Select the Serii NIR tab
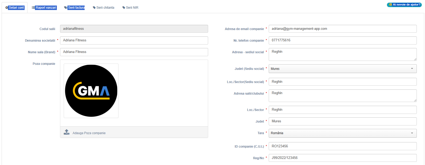This screenshot has width=425, height=165. pyautogui.click(x=130, y=8)
